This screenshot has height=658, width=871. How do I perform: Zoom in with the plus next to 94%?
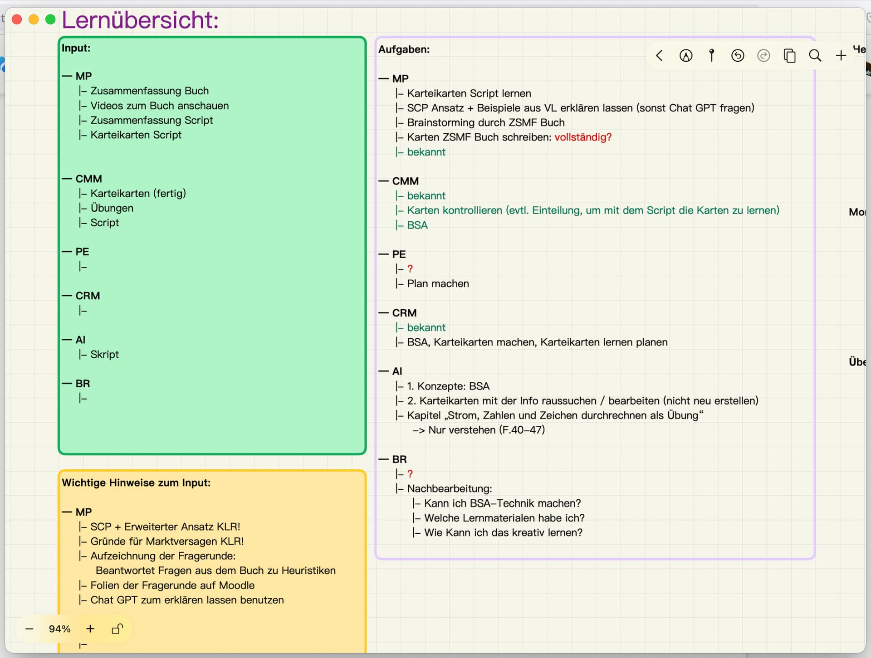coord(90,629)
